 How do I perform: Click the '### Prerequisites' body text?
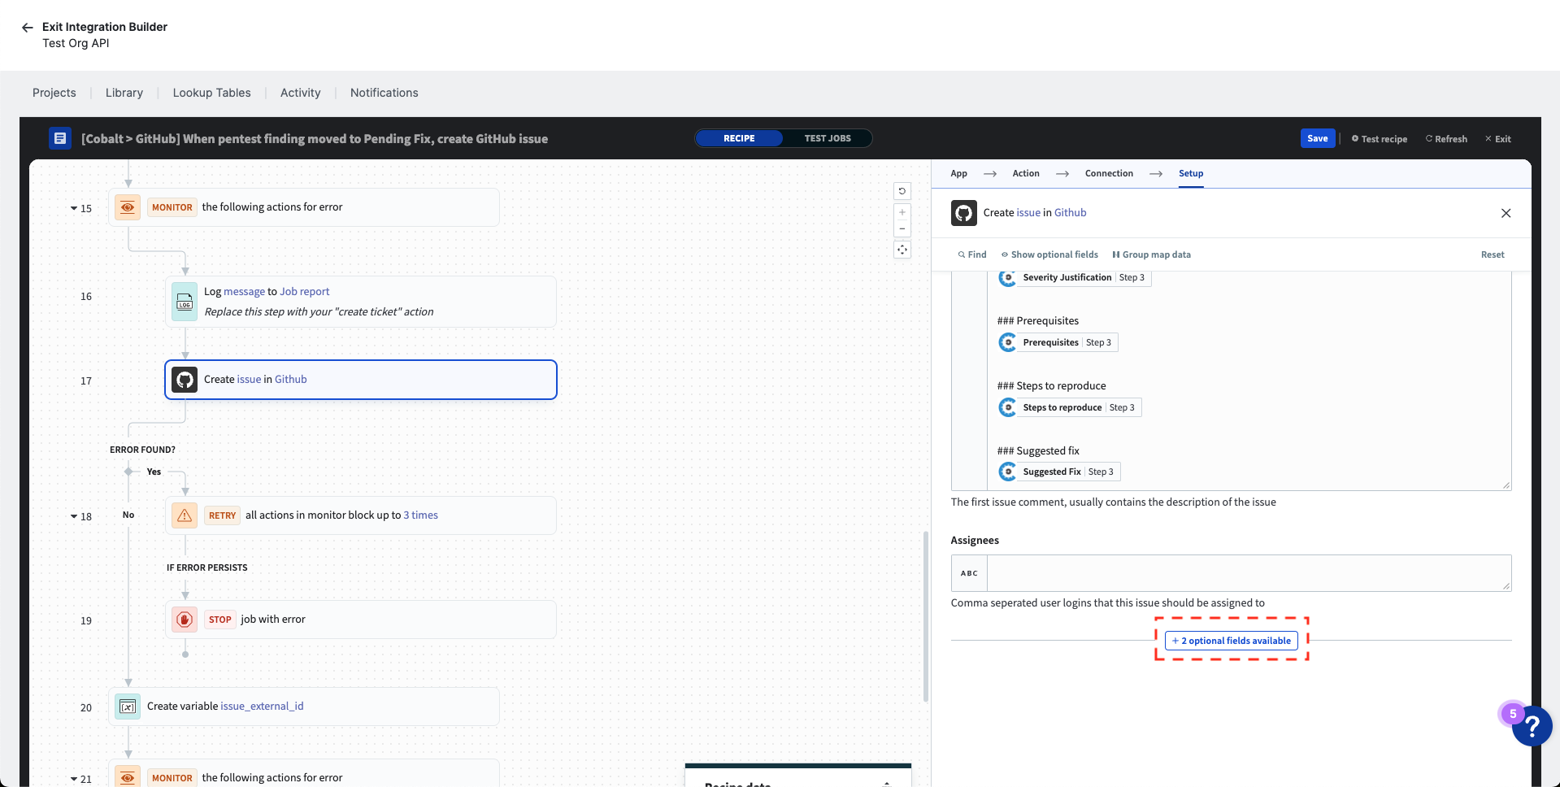coord(1038,321)
